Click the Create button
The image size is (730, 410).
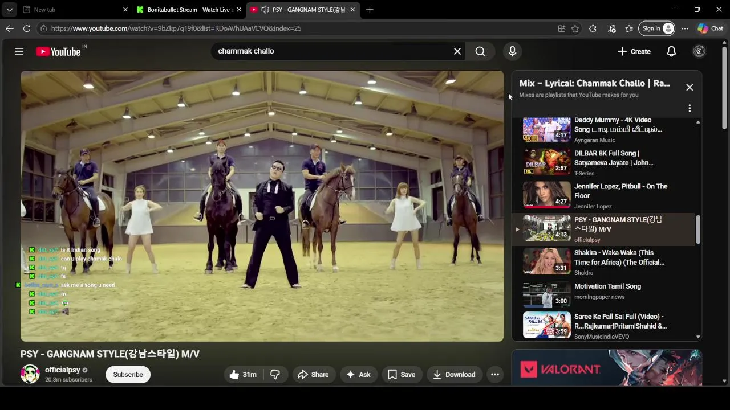[634, 51]
